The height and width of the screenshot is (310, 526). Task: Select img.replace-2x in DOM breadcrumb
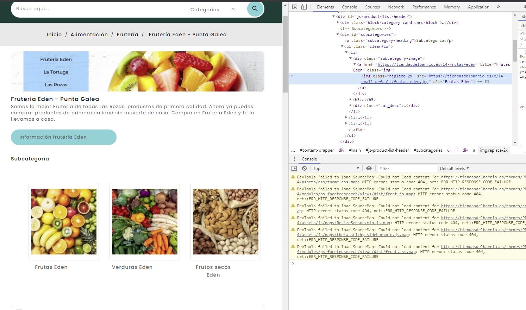click(x=494, y=150)
